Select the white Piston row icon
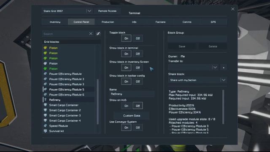The width and height of the screenshot is (270, 152). click(x=45, y=63)
